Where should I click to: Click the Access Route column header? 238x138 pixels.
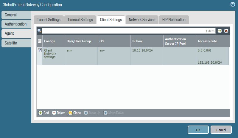[x=213, y=41]
